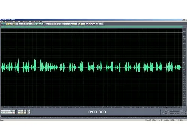Click the Go to Beginning transport button
Viewport: 187px width, 140px height.
[3, 113]
